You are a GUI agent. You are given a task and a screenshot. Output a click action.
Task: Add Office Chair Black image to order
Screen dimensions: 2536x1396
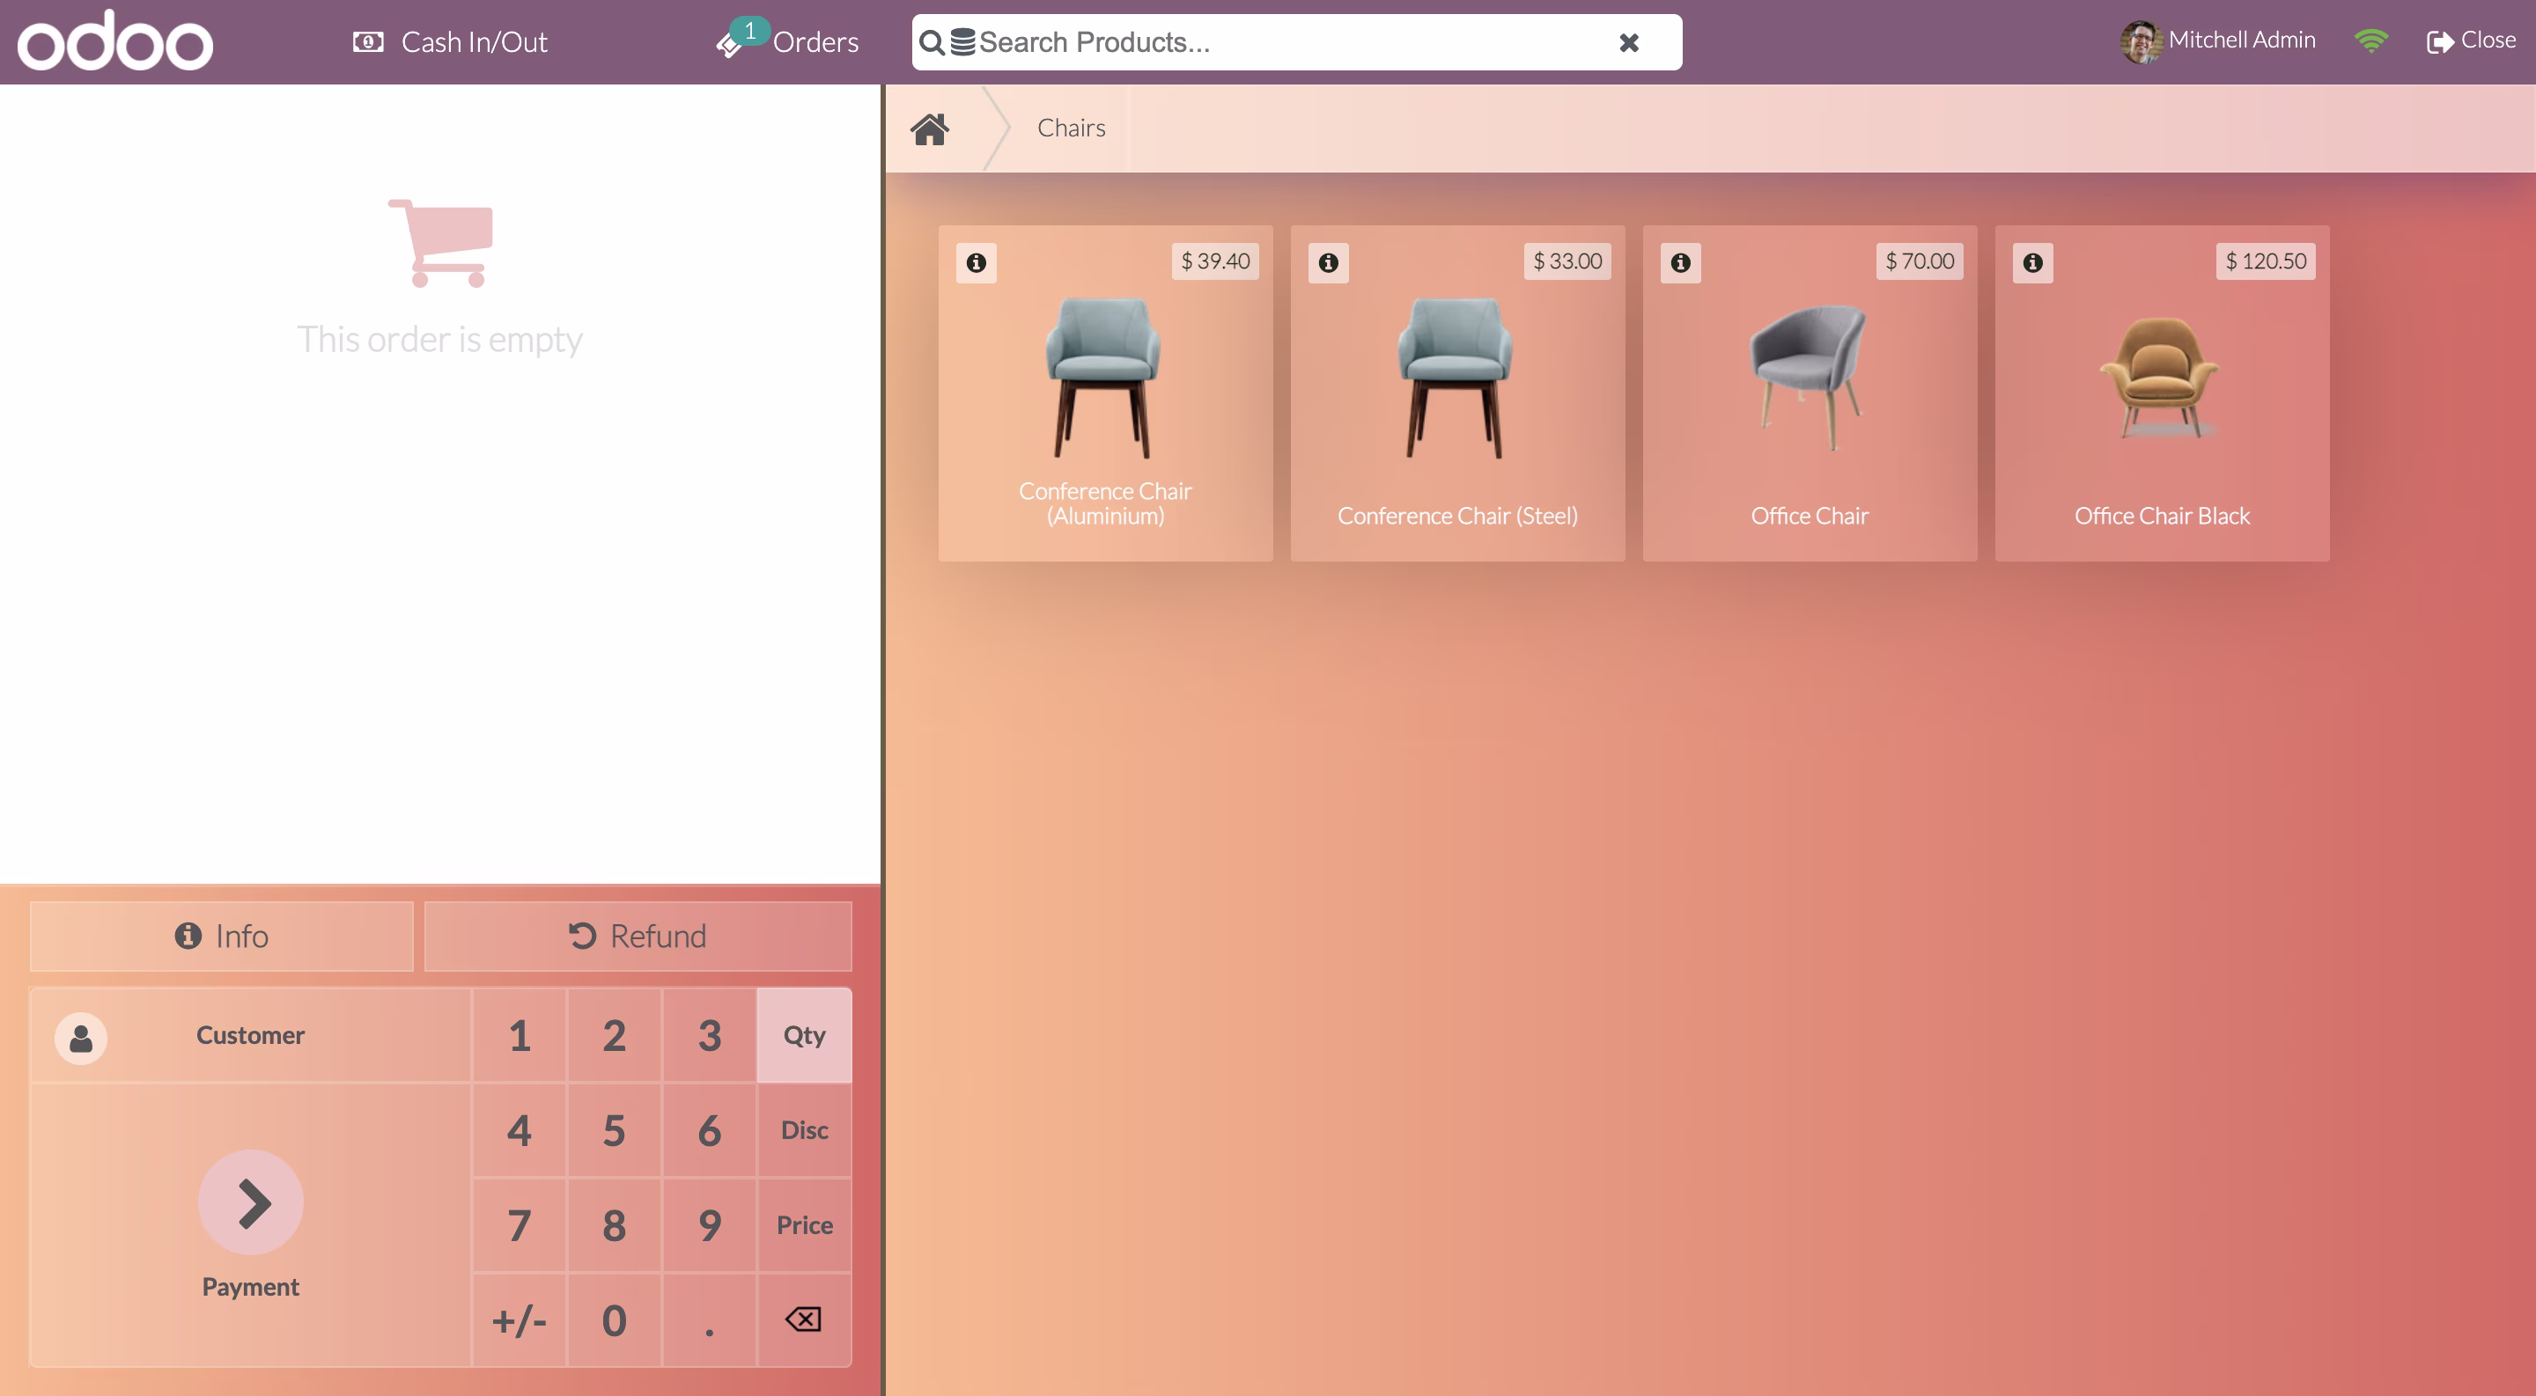point(2160,378)
